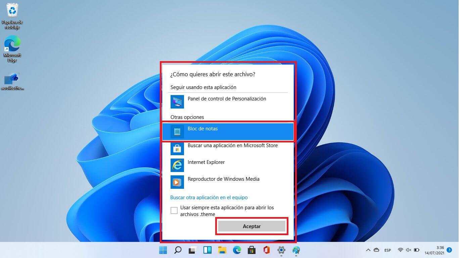Check Usar siempre esta aplicación checkbox
The width and height of the screenshot is (460, 258).
(174, 211)
